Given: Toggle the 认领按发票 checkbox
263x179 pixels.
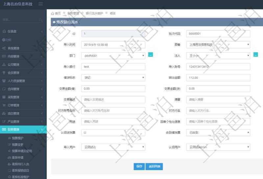Looking at the screenshot, I should (85, 133).
